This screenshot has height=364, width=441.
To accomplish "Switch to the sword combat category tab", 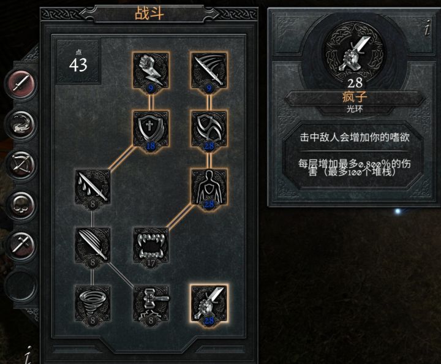I will (x=21, y=83).
